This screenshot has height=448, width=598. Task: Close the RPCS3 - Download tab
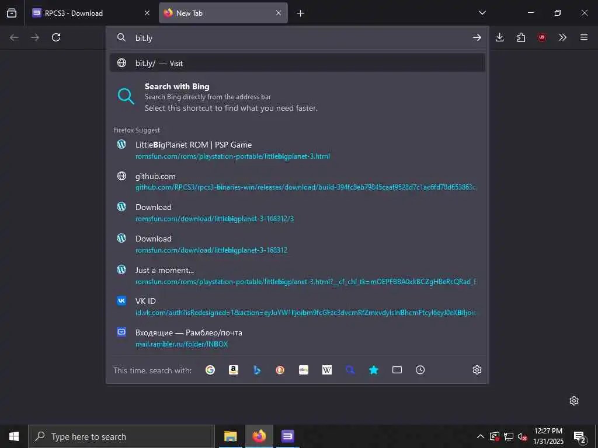click(x=147, y=13)
